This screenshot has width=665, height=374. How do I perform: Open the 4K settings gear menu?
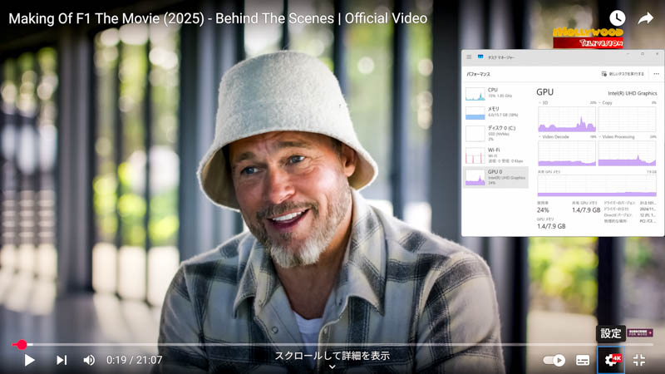tap(612, 360)
